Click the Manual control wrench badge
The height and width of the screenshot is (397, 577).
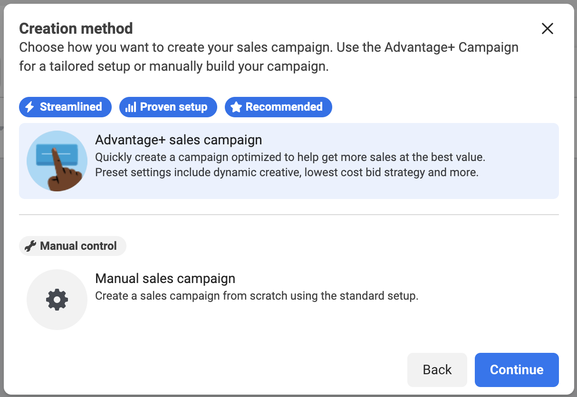coord(73,246)
